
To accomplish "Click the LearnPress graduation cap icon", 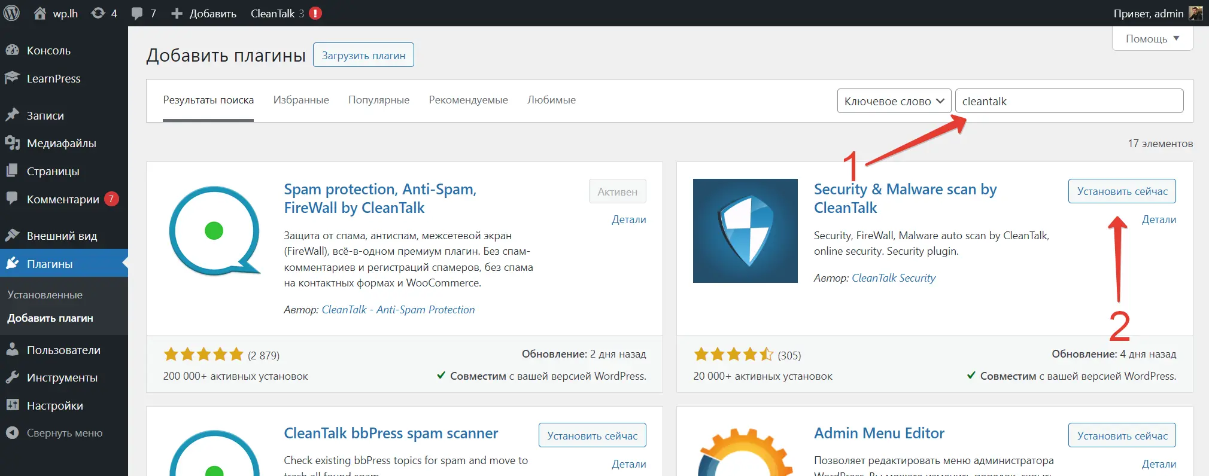I will click(x=12, y=78).
